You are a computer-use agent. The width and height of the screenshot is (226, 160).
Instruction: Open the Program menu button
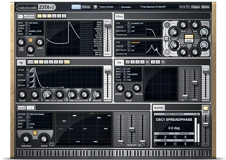click(195, 7)
